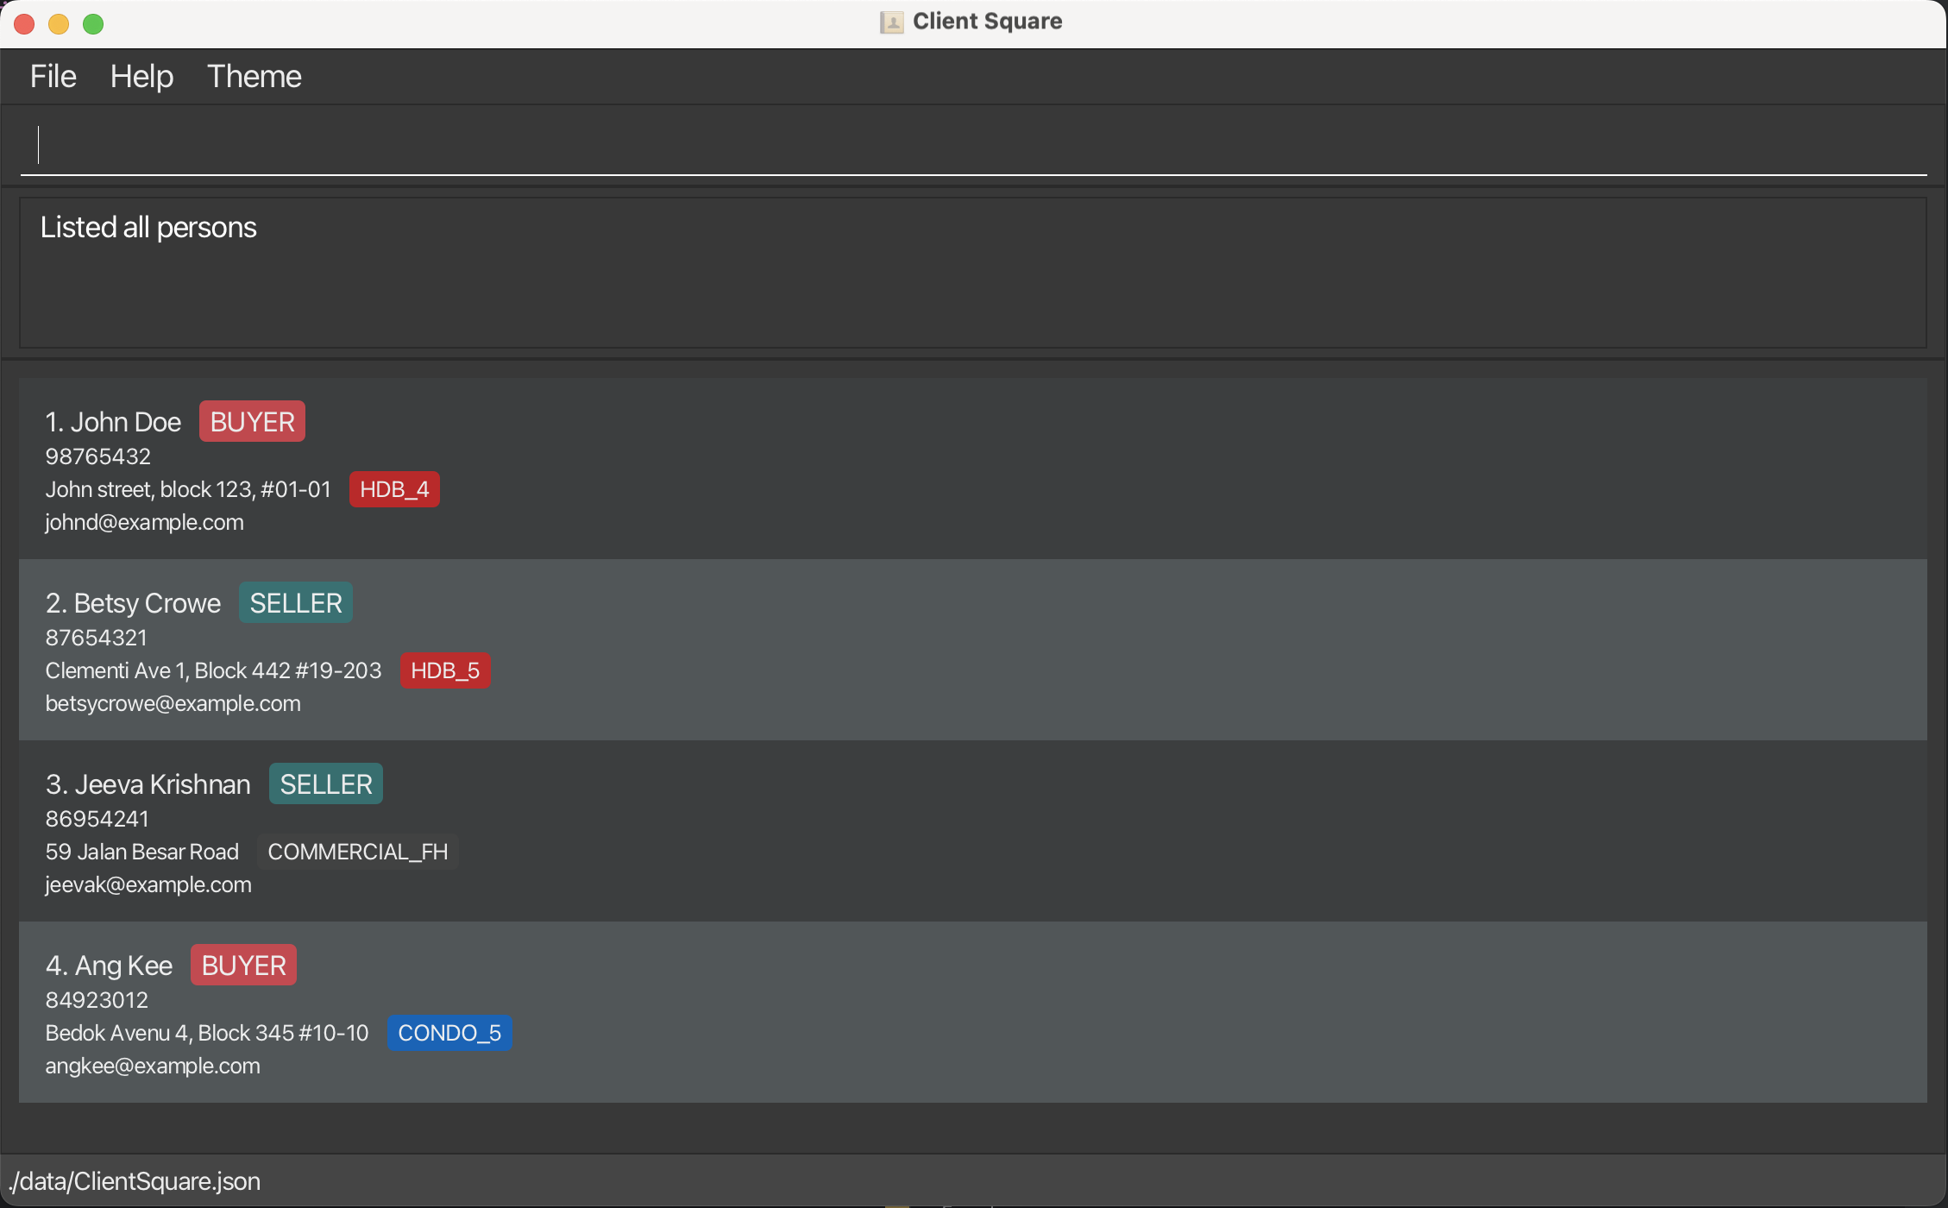Image resolution: width=1948 pixels, height=1208 pixels.
Task: Click the COMMERCIAL_FH property tag
Action: tap(357, 852)
